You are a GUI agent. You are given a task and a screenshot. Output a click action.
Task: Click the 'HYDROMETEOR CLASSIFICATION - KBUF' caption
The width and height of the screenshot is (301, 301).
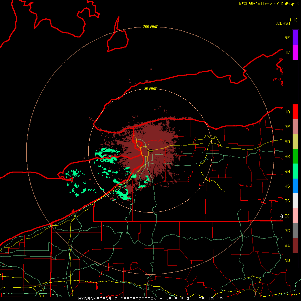128,299
